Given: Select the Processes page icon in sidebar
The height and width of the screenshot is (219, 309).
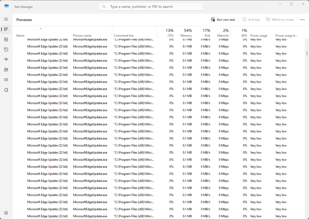Looking at the screenshot, I should pyautogui.click(x=6, y=29).
